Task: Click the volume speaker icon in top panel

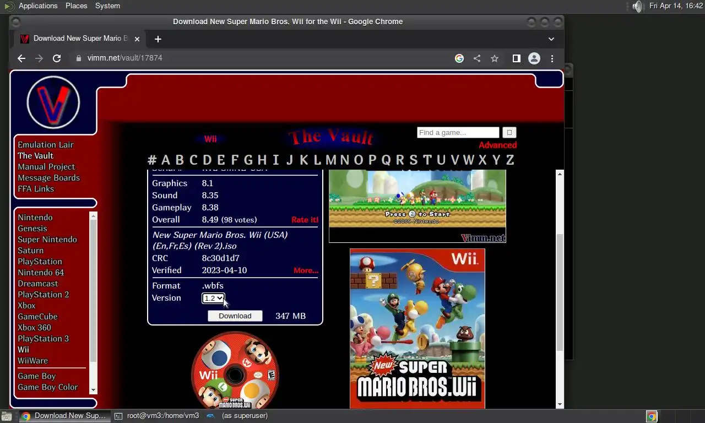Action: point(637,6)
